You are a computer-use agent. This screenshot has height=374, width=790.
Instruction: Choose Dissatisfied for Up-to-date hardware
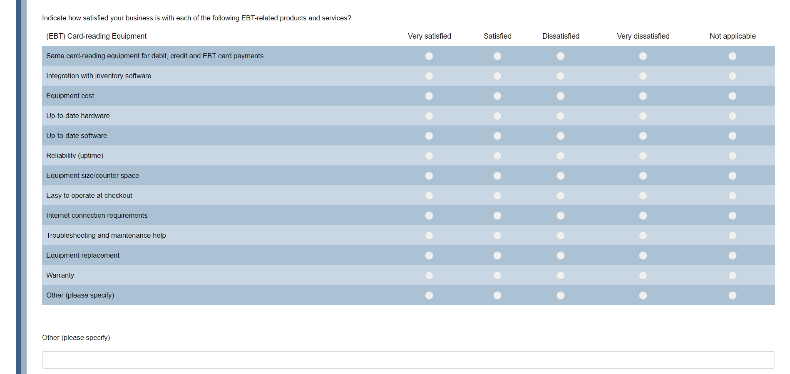click(561, 116)
